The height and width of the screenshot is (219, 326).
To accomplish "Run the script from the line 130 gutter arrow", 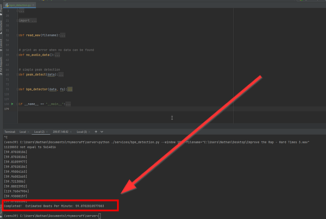I will 12,104.
